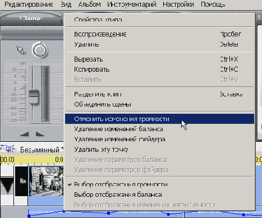Viewport: 262px width, 218px height.
Task: Click the volume fader handle
Action: coord(34,96)
